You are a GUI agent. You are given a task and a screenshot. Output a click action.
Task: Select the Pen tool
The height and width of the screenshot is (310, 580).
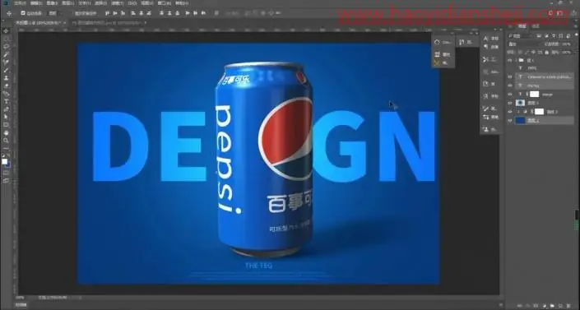point(6,109)
